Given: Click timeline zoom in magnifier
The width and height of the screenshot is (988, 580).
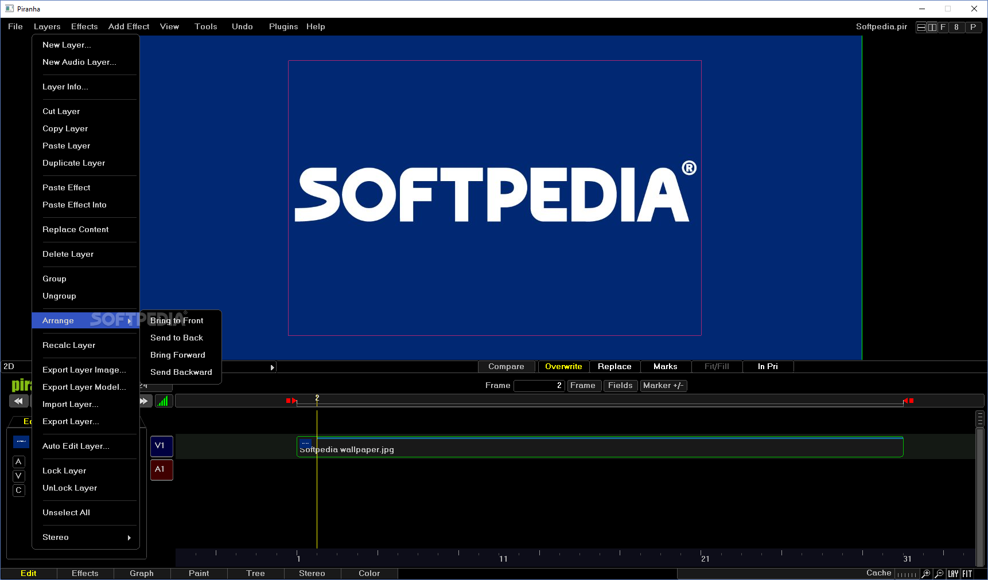Looking at the screenshot, I should click(x=926, y=574).
